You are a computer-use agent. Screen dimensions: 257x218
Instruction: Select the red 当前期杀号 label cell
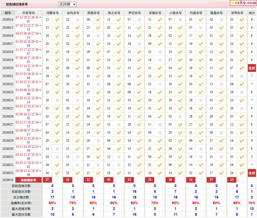click(x=28, y=180)
